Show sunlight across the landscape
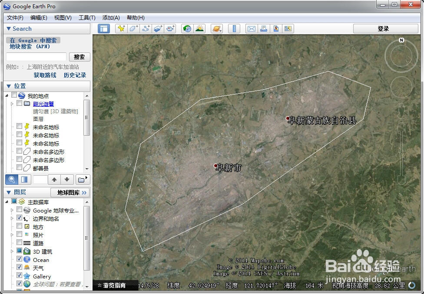This screenshot has width=424, height=294. point(199,29)
